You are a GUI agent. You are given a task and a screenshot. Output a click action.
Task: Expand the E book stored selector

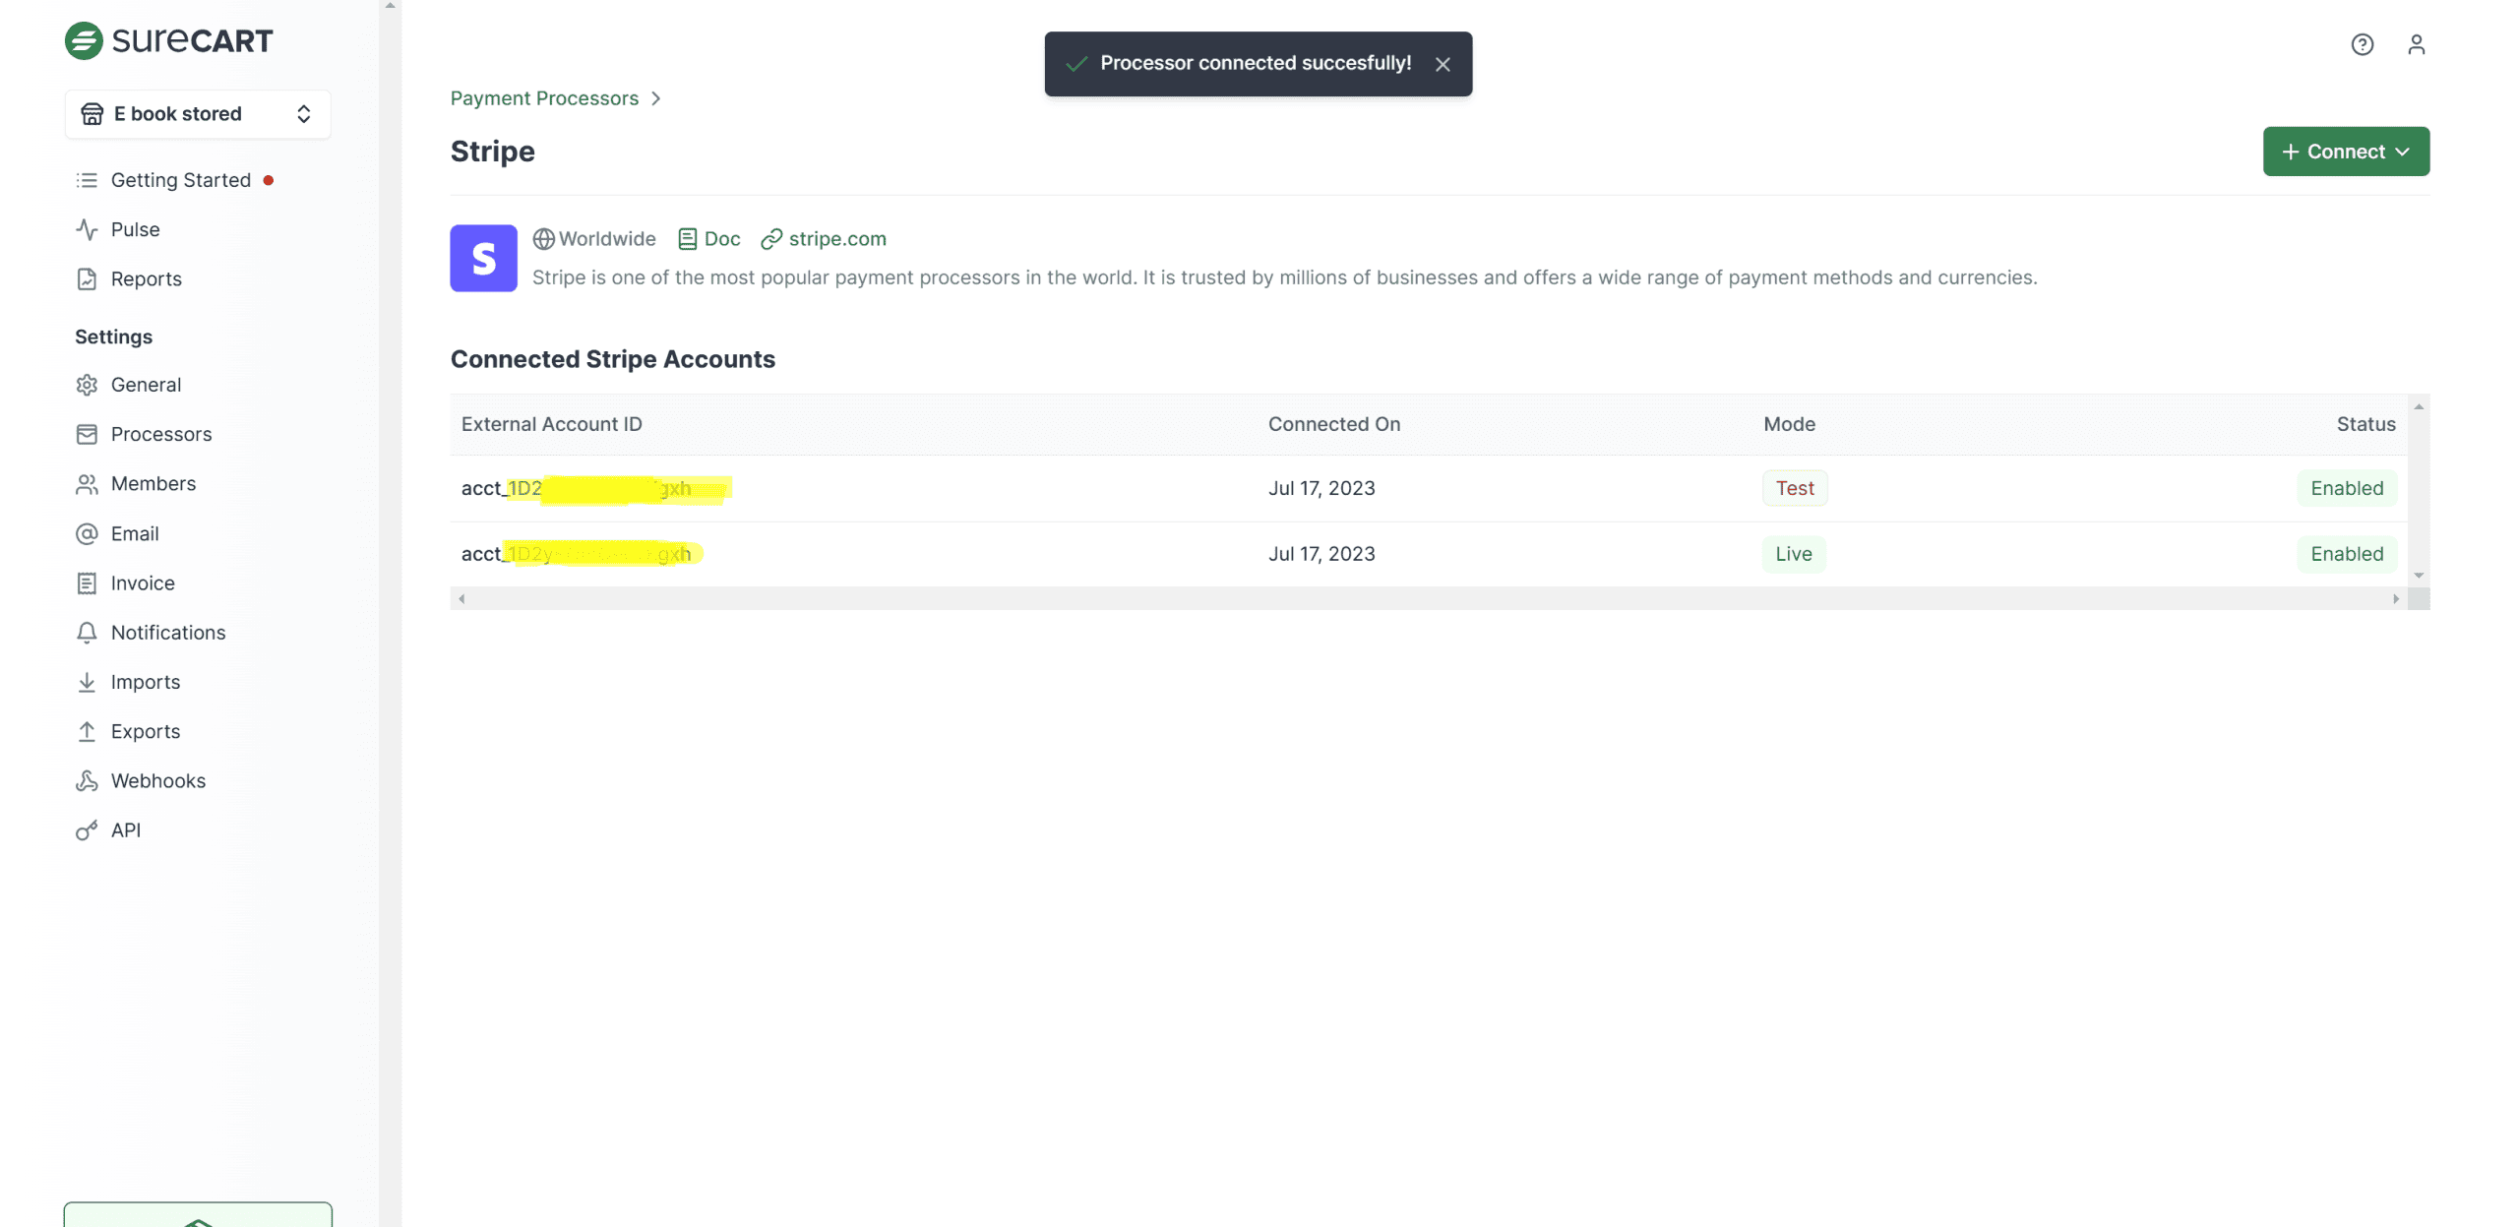pyautogui.click(x=197, y=114)
